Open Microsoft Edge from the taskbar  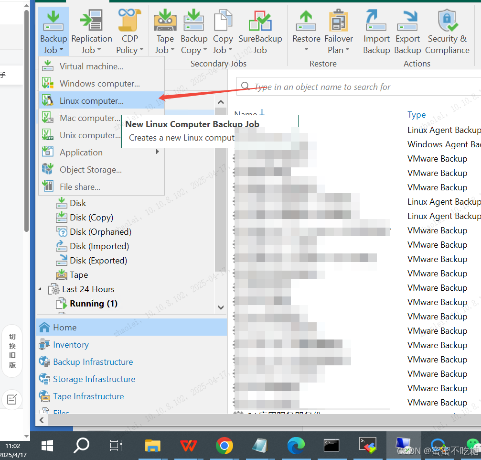click(x=296, y=446)
